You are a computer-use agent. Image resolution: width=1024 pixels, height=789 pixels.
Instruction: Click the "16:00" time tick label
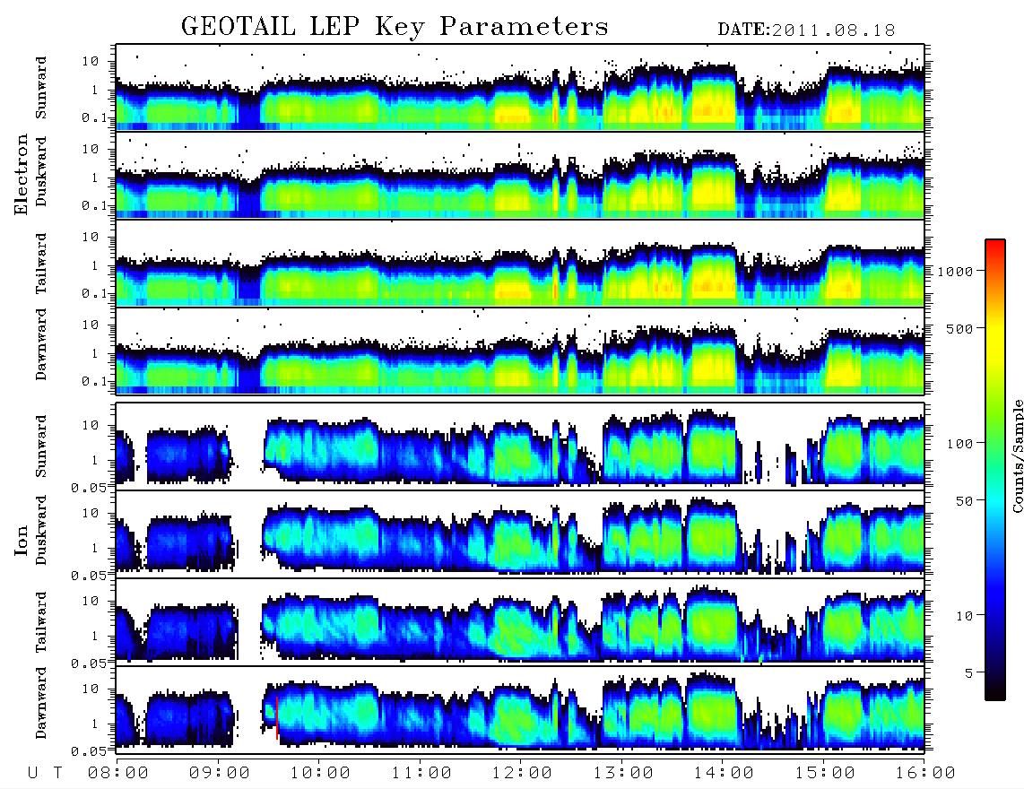click(925, 774)
